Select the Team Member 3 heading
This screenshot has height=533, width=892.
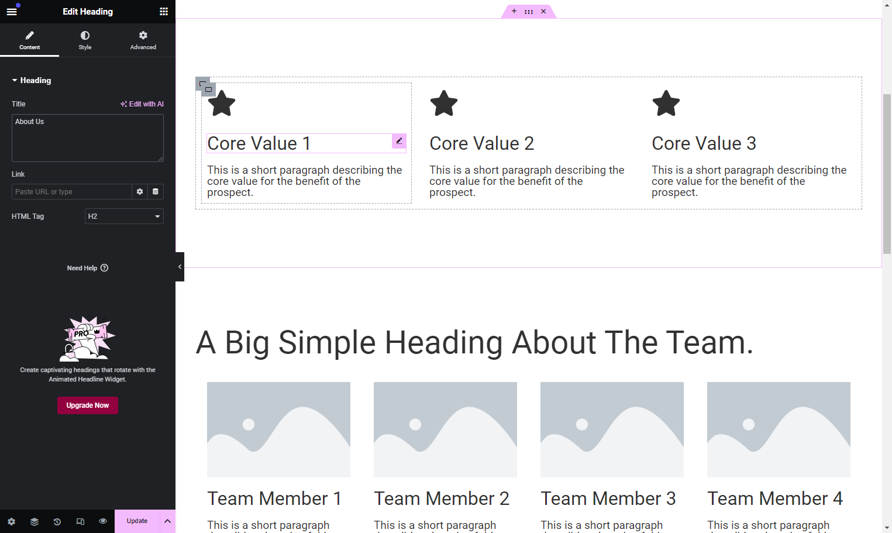(608, 498)
